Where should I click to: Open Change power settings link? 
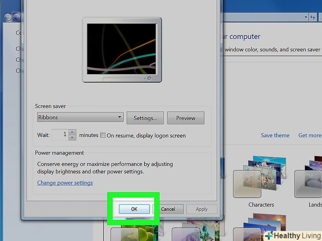coord(65,183)
